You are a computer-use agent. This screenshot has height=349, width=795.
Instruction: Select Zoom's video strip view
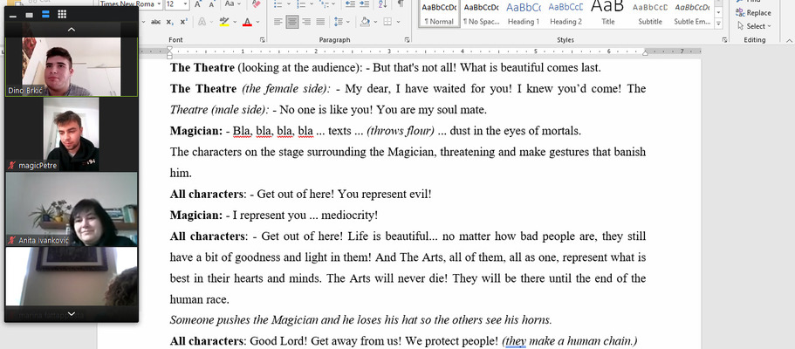45,15
